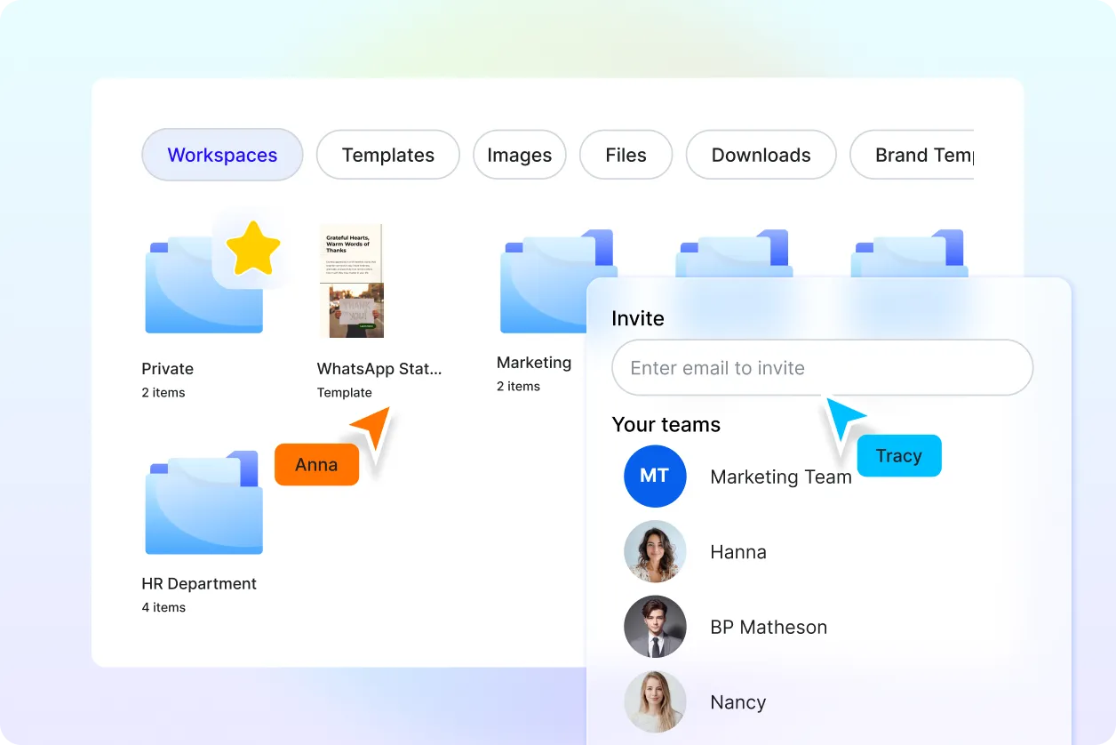
Task: Click the Template label under WhatsApp Status
Action: (345, 393)
